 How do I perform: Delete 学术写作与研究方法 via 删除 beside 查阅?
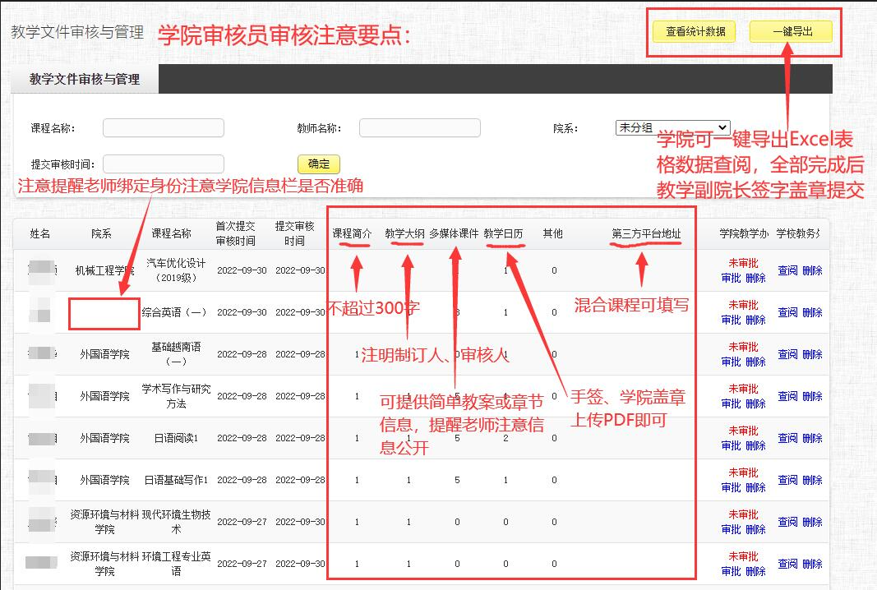point(812,396)
